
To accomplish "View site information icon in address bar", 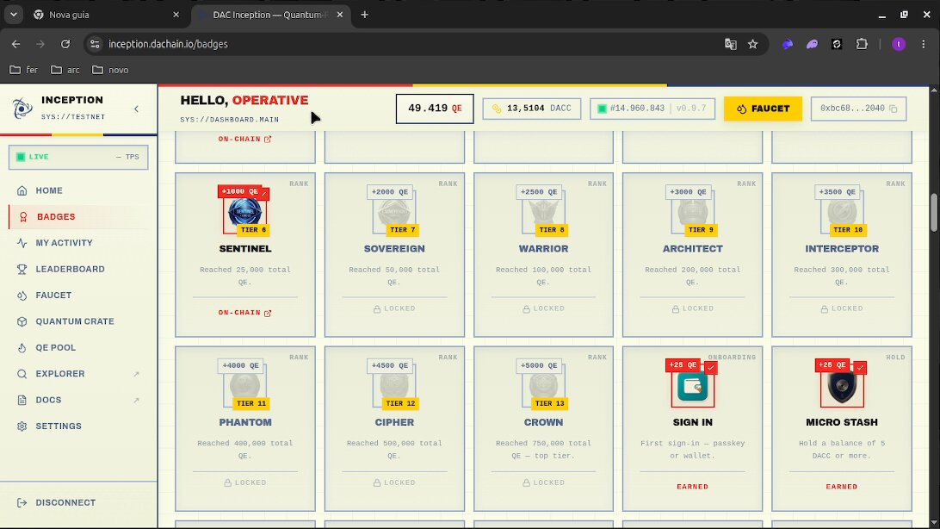I will click(95, 45).
